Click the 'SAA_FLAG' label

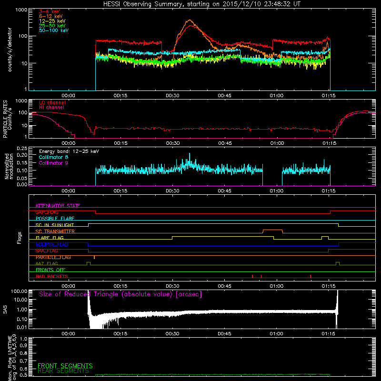click(47, 251)
